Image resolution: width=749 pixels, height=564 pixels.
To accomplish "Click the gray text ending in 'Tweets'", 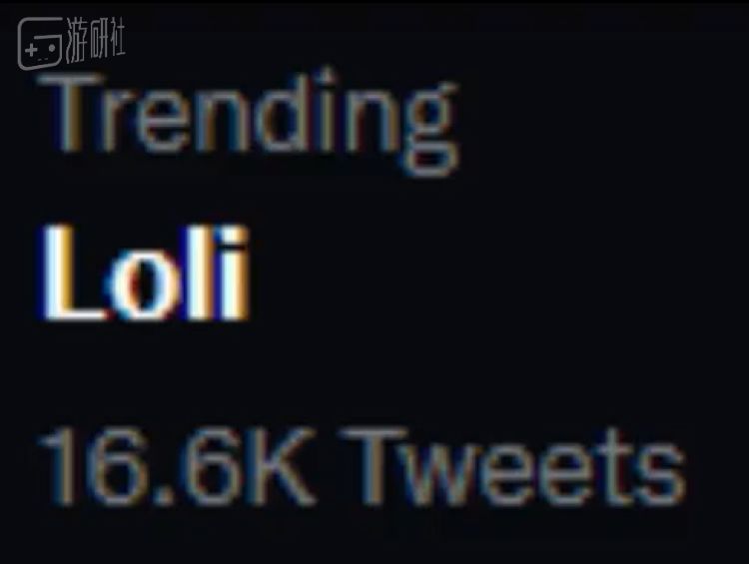I will pyautogui.click(x=360, y=467).
